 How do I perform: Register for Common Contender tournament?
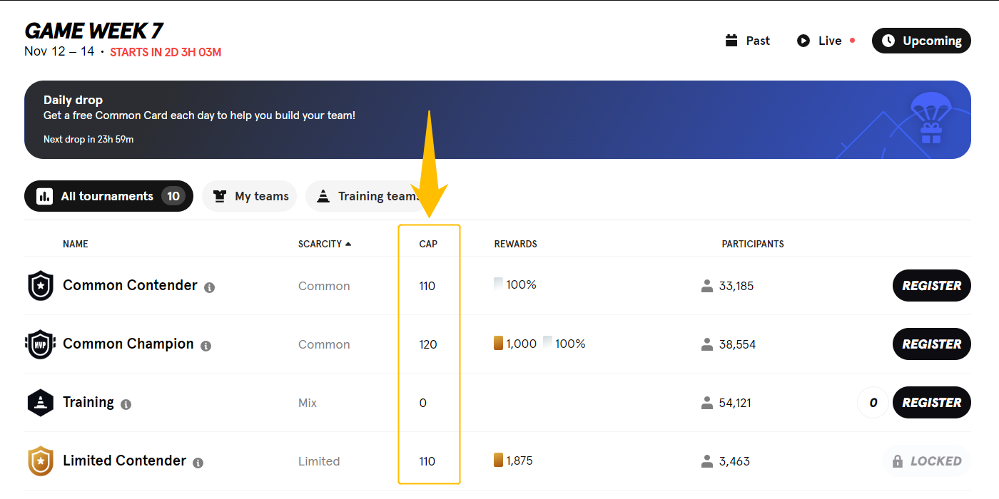(932, 286)
